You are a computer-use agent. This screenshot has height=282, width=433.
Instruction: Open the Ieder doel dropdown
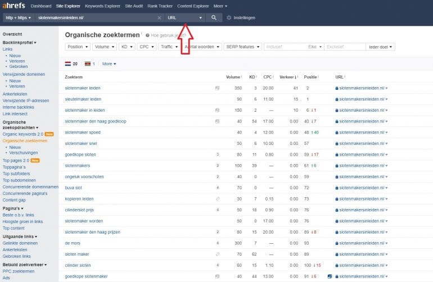380,47
